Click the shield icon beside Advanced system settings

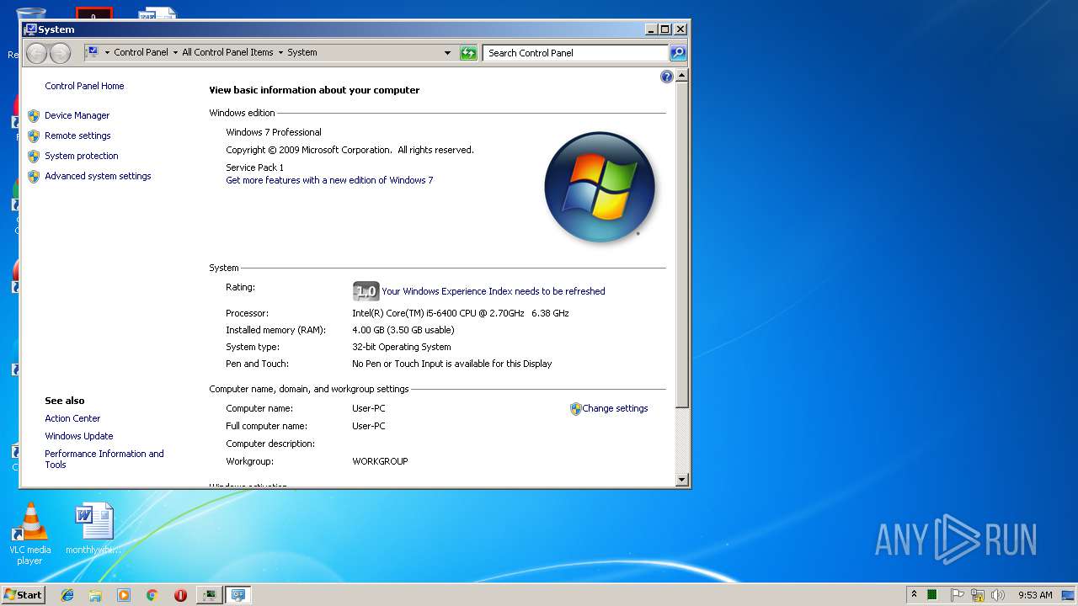point(34,176)
